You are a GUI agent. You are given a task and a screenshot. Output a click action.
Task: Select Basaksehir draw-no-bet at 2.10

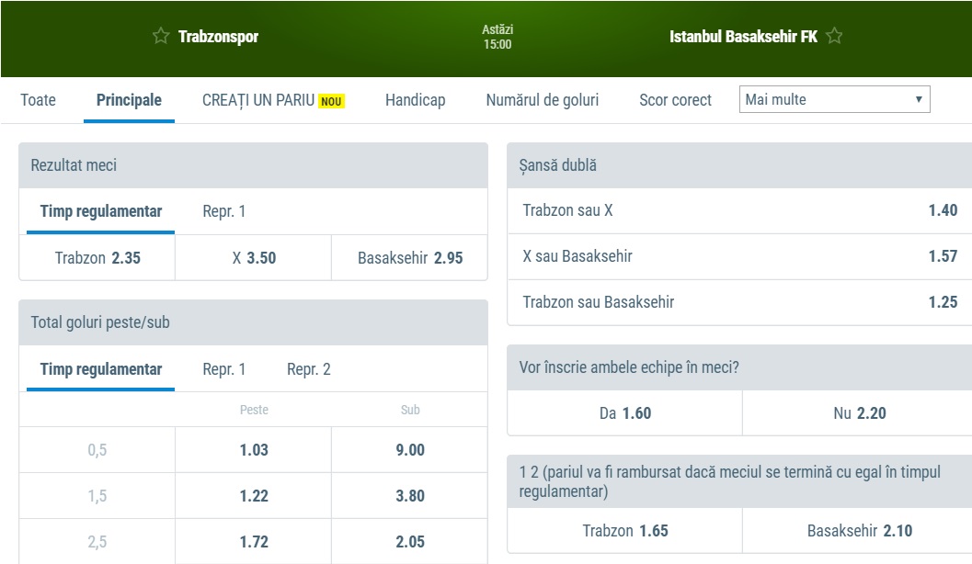(x=859, y=531)
